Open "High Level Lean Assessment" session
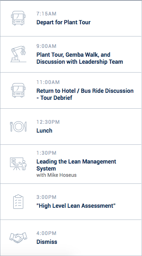 click(76, 206)
